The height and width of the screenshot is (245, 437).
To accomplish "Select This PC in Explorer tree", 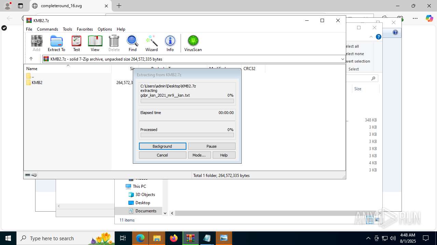I will (139, 186).
